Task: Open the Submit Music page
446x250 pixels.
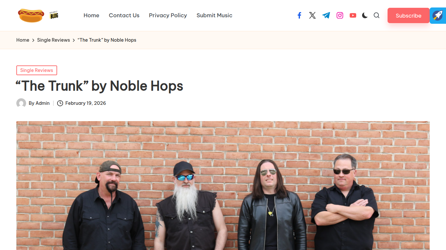Action: pos(215,15)
